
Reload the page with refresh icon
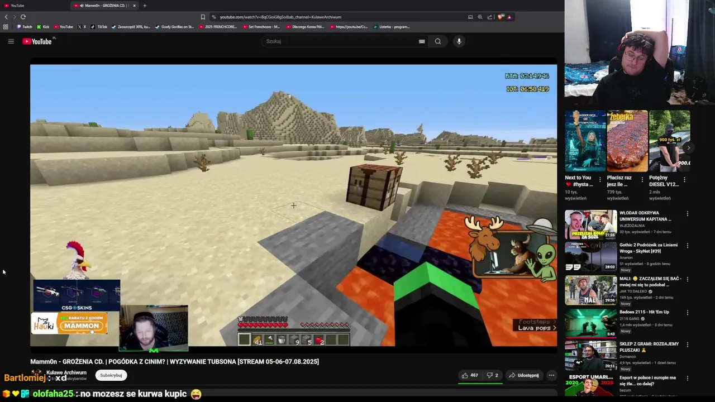tap(23, 17)
